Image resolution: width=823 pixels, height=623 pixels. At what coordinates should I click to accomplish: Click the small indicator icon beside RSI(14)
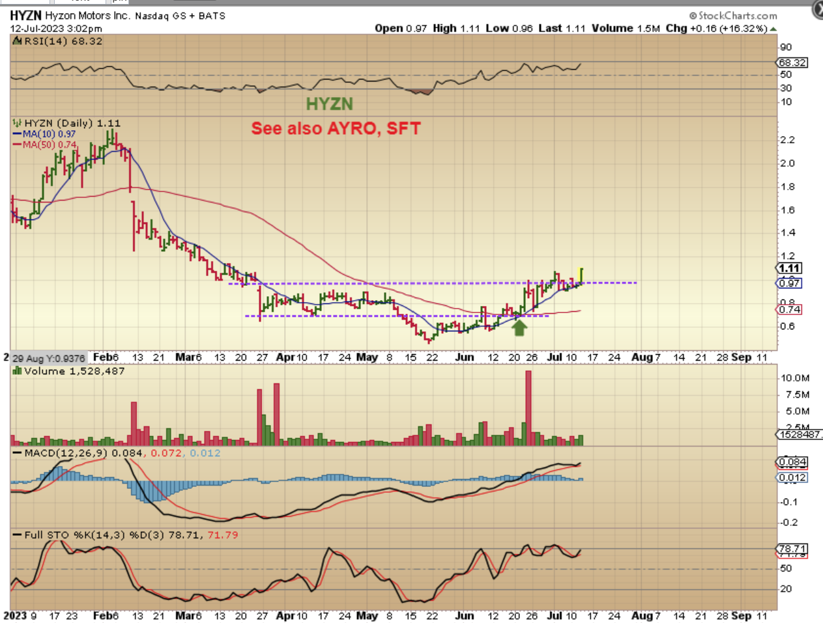pyautogui.click(x=18, y=41)
